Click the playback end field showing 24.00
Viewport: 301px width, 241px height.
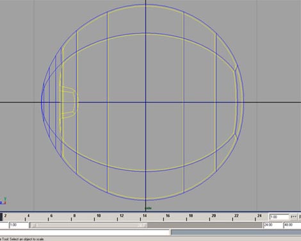click(x=273, y=225)
